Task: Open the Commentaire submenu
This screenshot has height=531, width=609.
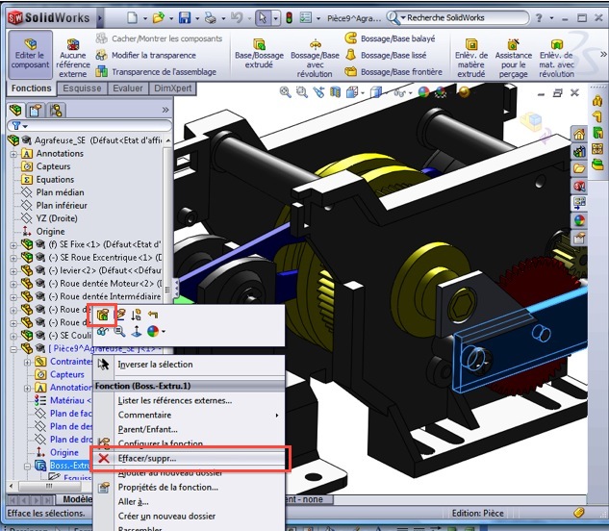Action: coord(190,415)
